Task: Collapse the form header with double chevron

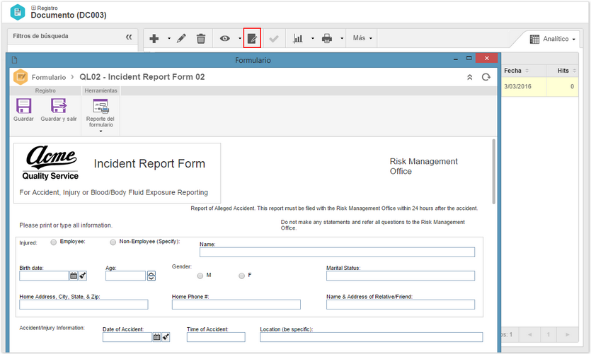Action: click(470, 77)
